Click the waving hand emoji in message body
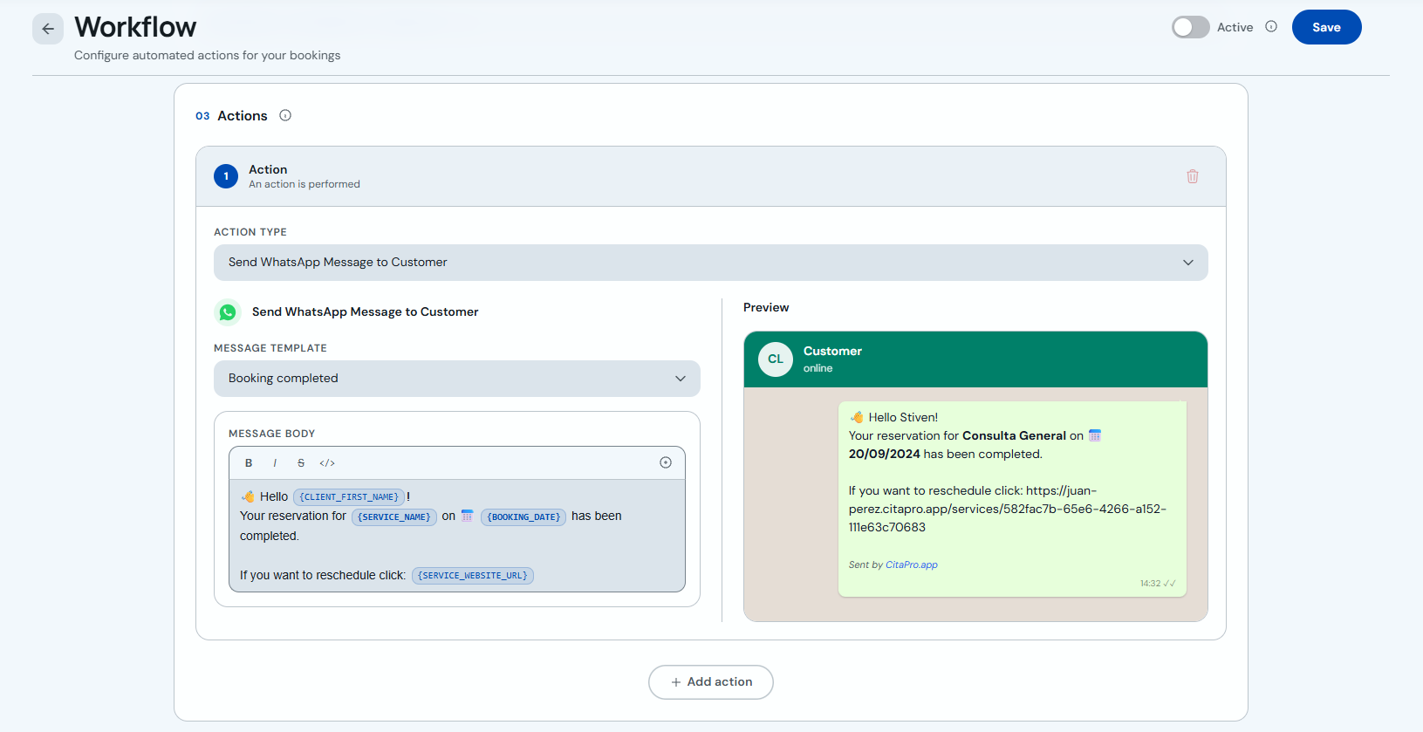Screen dimensions: 1423x732 tap(249, 496)
